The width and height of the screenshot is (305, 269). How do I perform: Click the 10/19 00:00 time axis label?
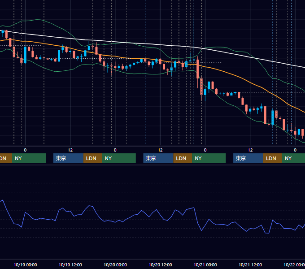tap(25, 265)
